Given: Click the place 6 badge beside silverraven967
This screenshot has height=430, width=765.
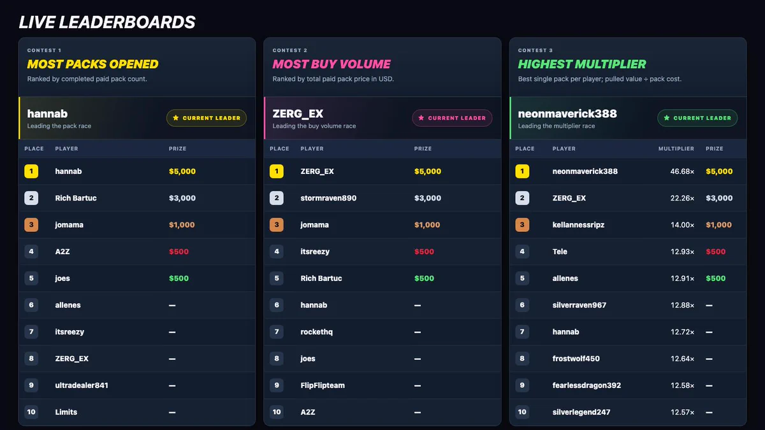Looking at the screenshot, I should point(522,305).
